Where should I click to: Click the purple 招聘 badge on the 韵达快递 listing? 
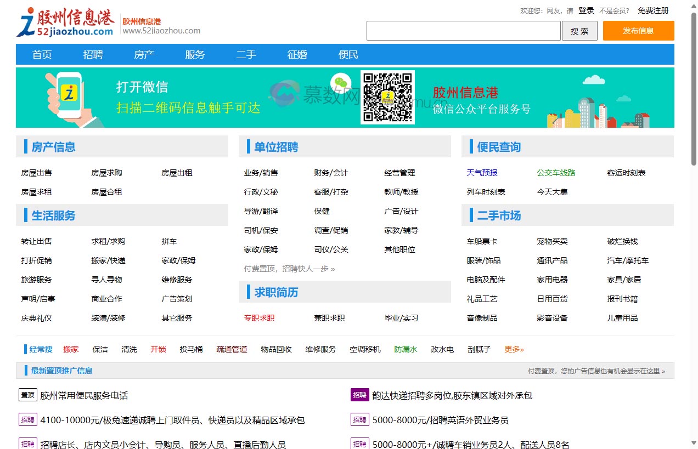[x=359, y=395]
